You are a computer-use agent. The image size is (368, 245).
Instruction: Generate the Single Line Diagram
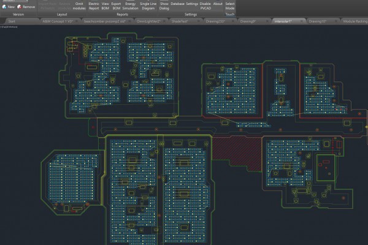[x=148, y=6]
